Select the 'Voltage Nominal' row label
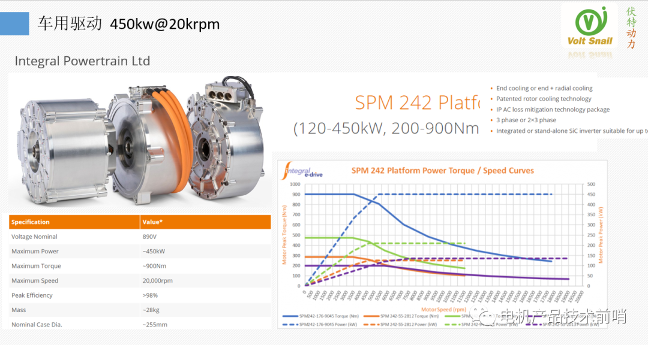This screenshot has height=345, width=648. coord(34,237)
